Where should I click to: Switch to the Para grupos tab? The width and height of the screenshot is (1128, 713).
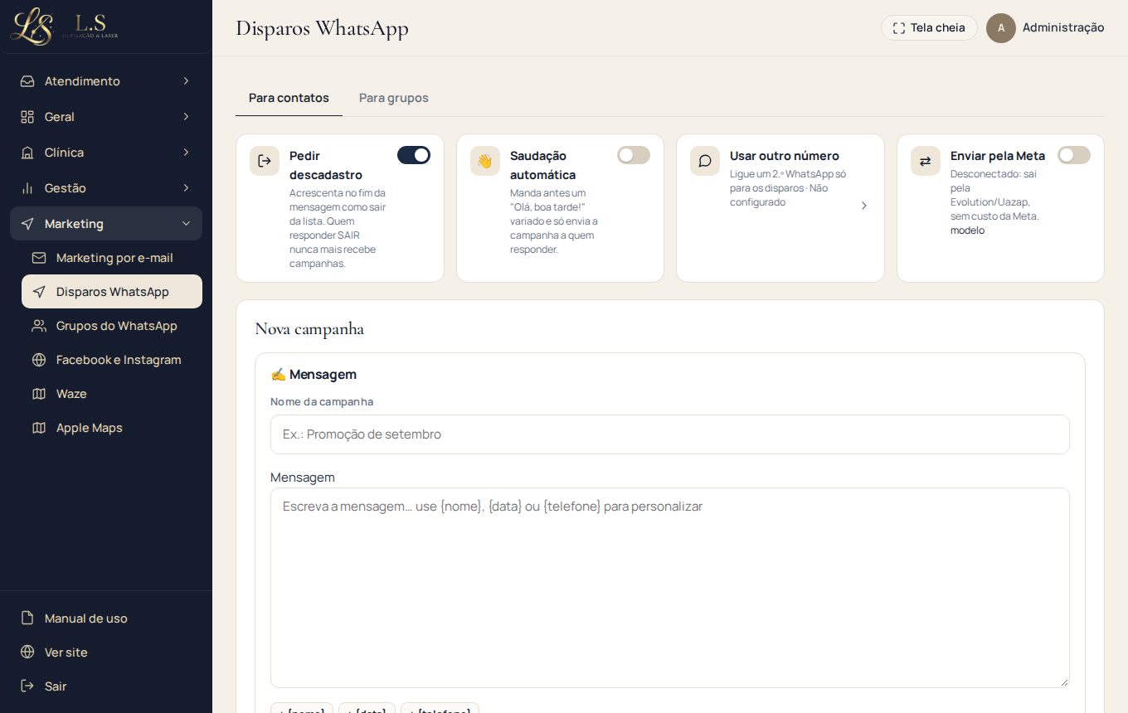point(394,98)
